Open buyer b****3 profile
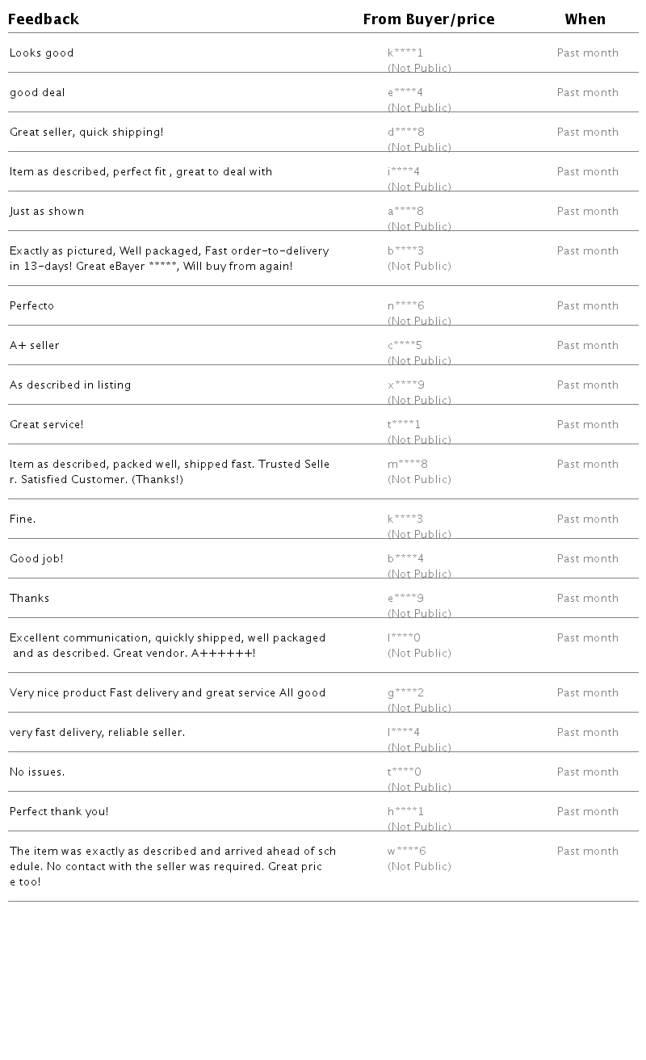 point(405,251)
